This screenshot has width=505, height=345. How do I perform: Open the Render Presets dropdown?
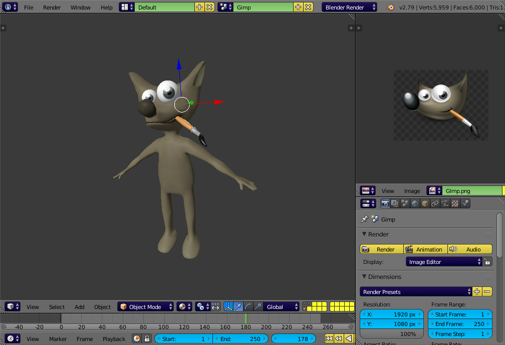pyautogui.click(x=416, y=291)
